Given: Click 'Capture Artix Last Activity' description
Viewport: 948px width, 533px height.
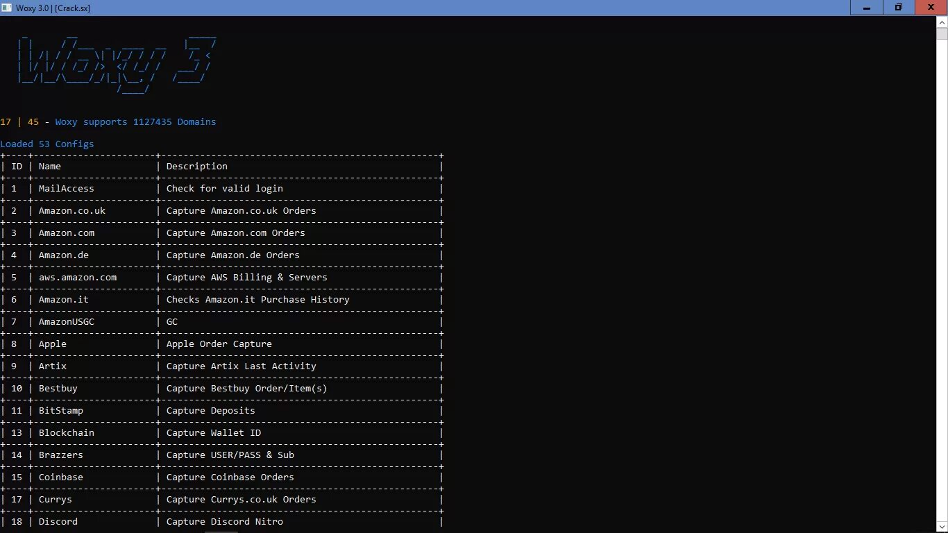Looking at the screenshot, I should (242, 366).
